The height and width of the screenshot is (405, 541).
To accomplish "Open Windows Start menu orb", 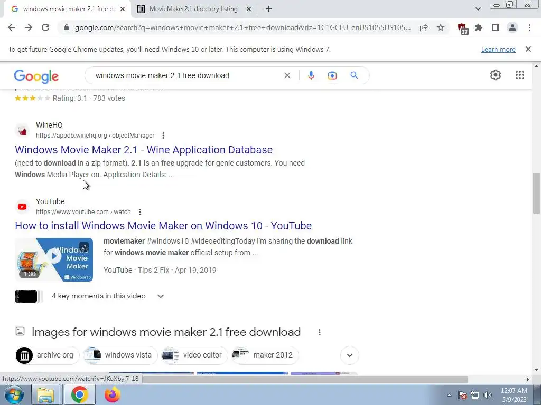I will click(x=14, y=394).
